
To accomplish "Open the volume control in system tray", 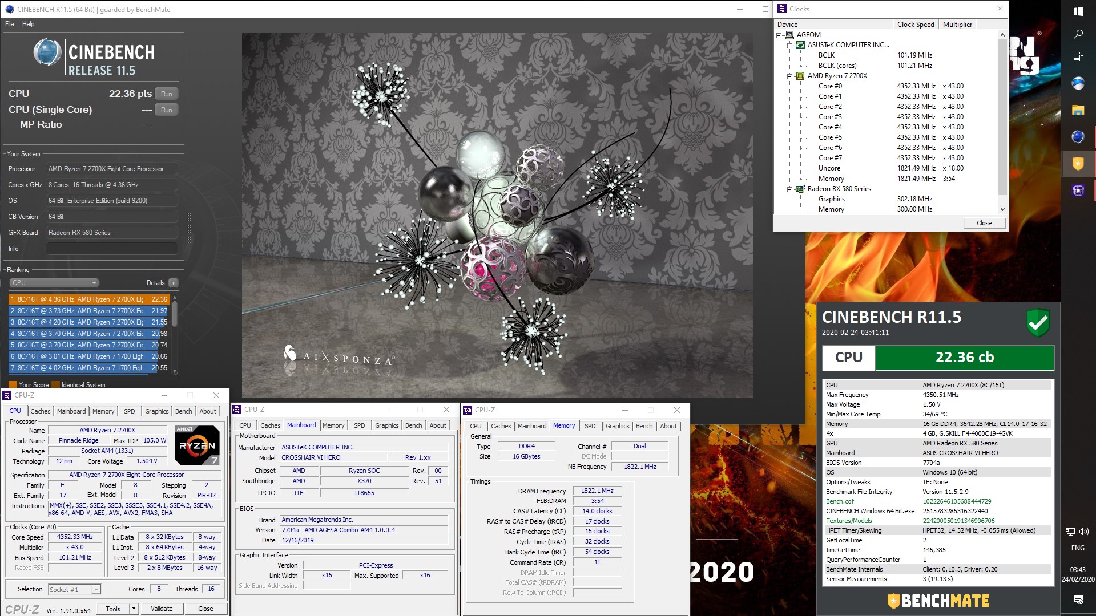I will coord(1084,532).
